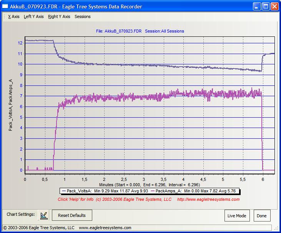Image resolution: width=281 pixels, height=233 pixels.
Task: Switch to Live Mode
Action: (x=237, y=216)
